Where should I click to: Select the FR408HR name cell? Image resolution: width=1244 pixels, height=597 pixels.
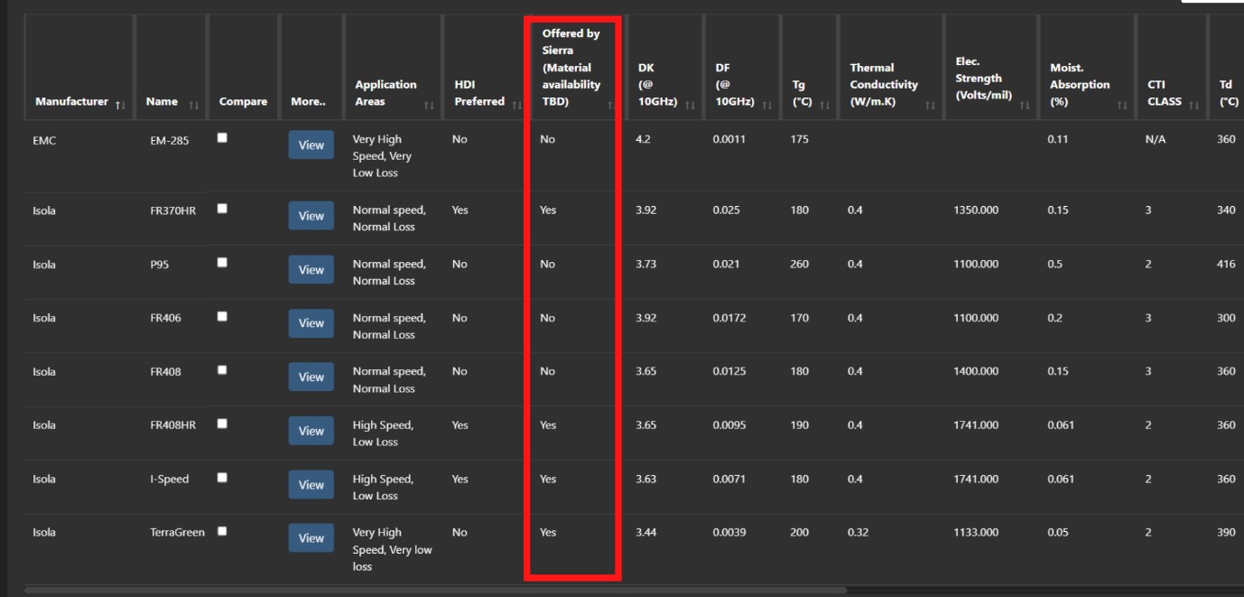point(172,424)
